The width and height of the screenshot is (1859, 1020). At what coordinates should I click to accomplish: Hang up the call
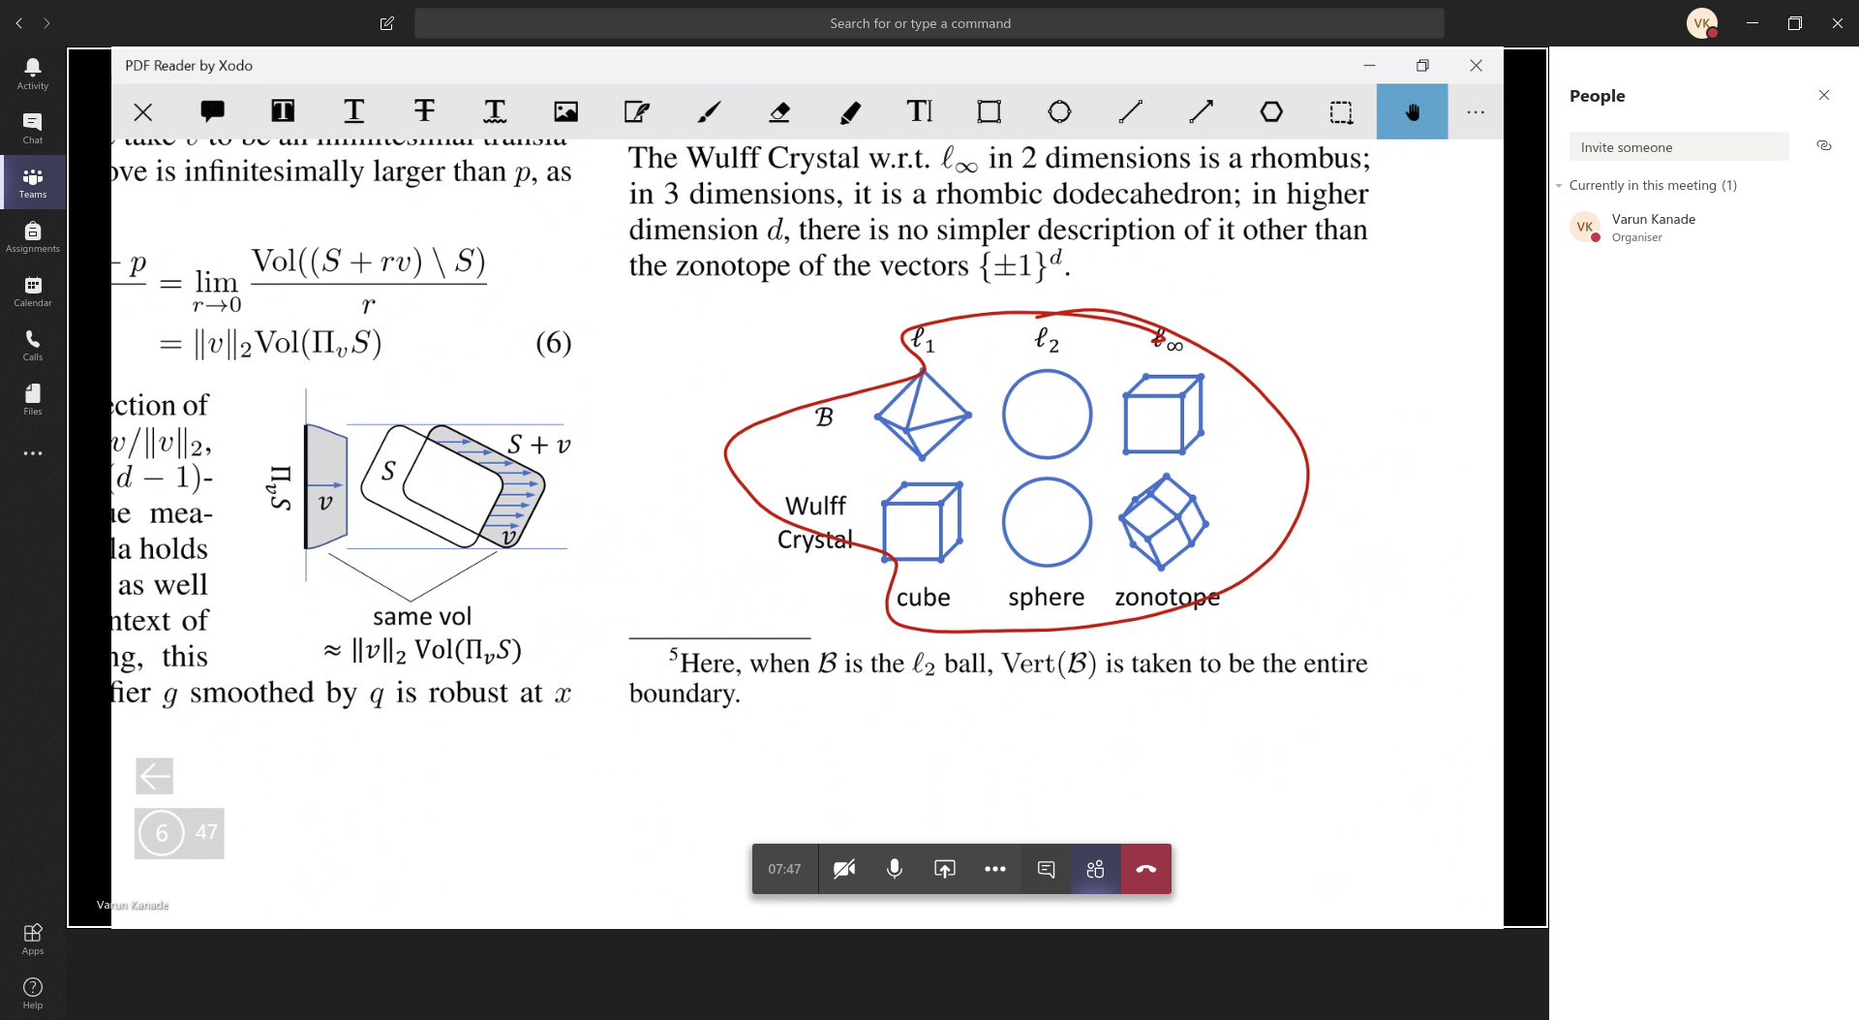pyautogui.click(x=1145, y=869)
